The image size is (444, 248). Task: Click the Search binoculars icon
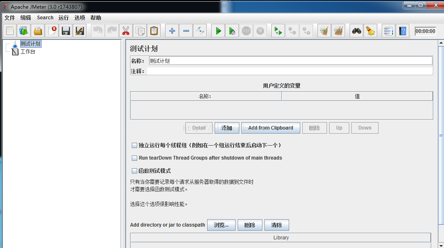(357, 31)
